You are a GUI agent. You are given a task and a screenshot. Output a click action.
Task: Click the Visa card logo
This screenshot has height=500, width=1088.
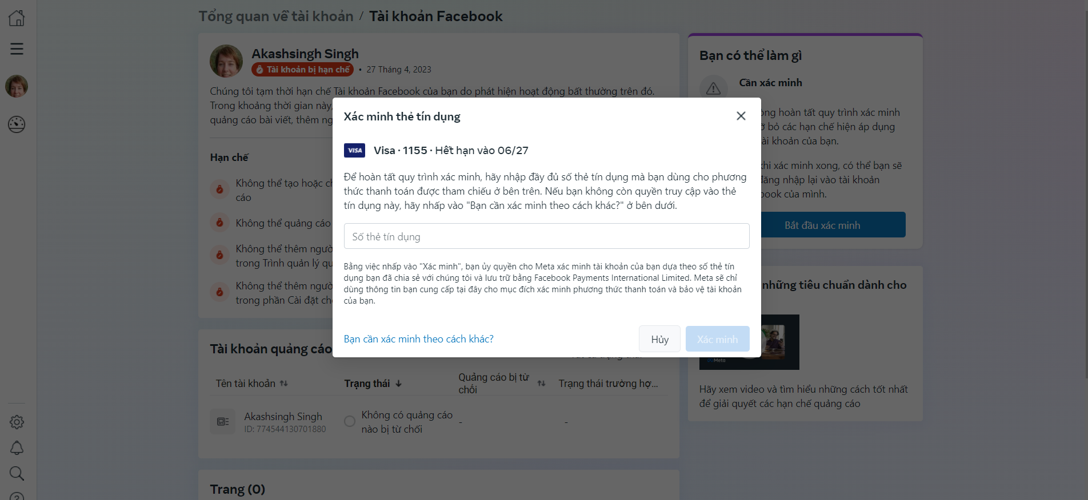click(354, 150)
